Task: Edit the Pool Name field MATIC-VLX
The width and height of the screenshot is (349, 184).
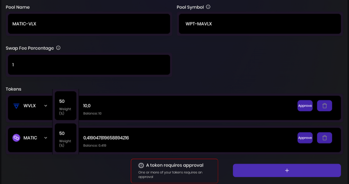Action: tap(89, 24)
